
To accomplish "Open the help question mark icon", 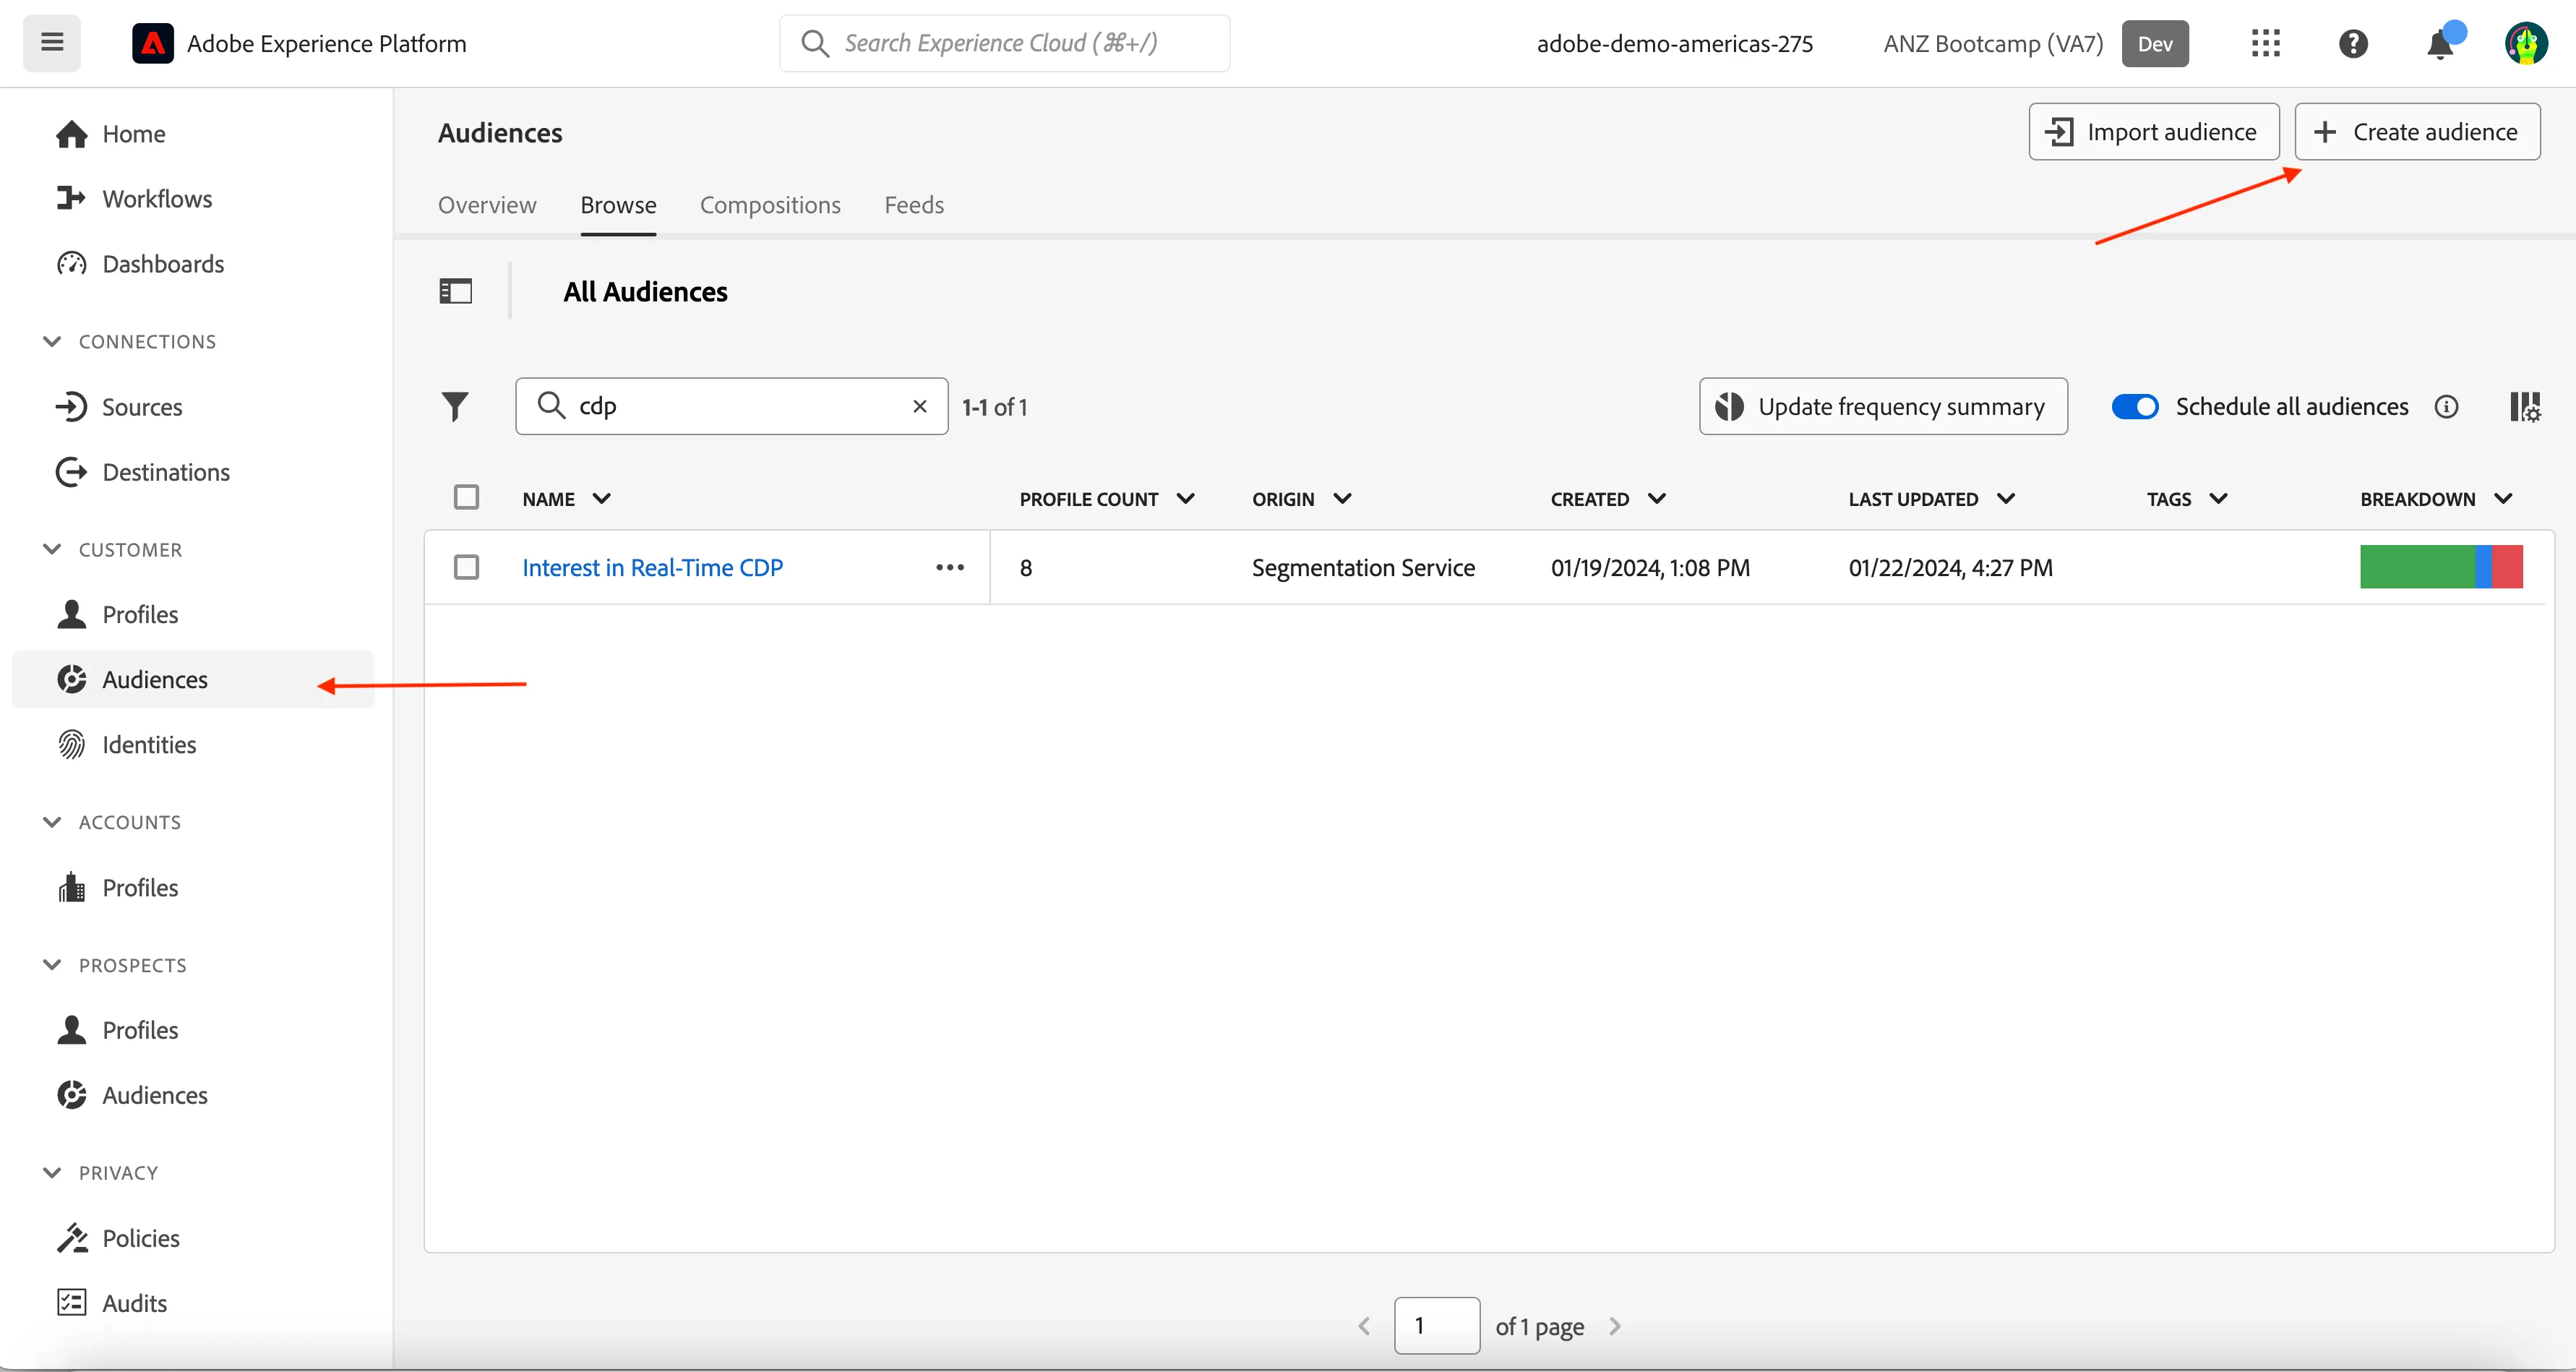I will [x=2353, y=43].
